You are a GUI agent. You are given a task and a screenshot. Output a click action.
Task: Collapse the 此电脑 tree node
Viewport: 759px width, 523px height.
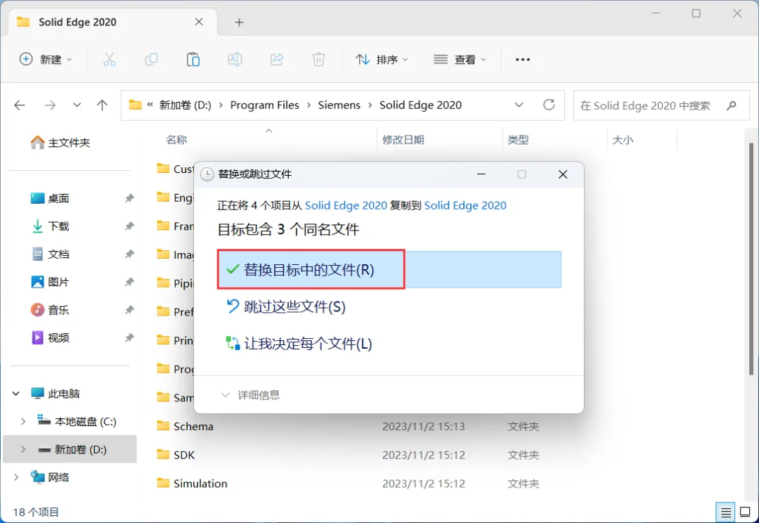(16, 394)
